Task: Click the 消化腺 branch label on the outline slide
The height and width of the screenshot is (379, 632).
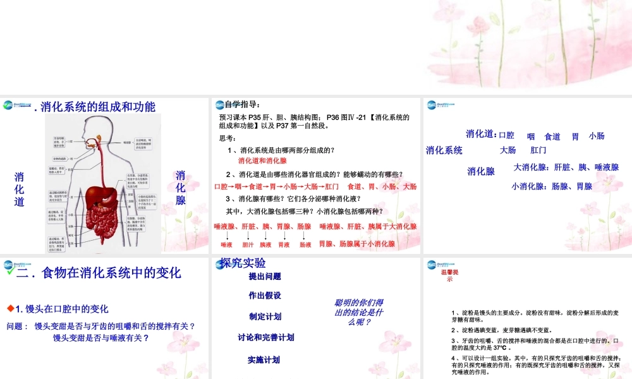Action: 481,172
